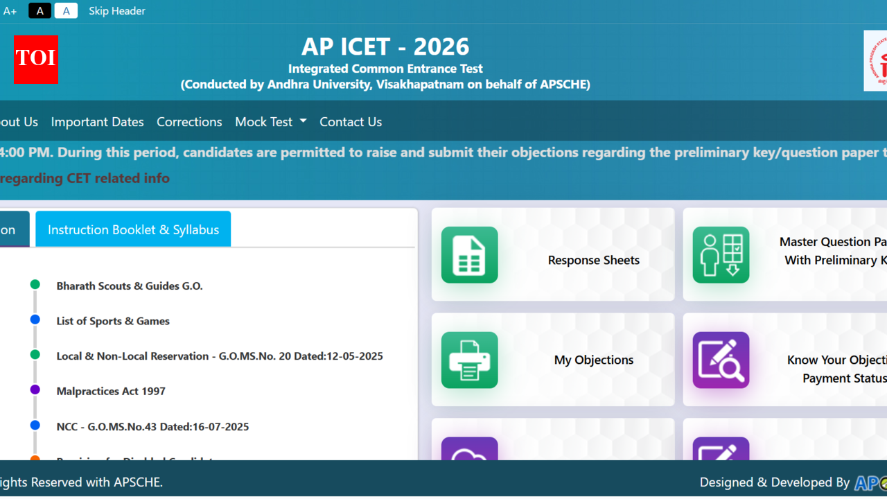Increase font size with the A+ button
This screenshot has width=887, height=499.
coord(10,11)
